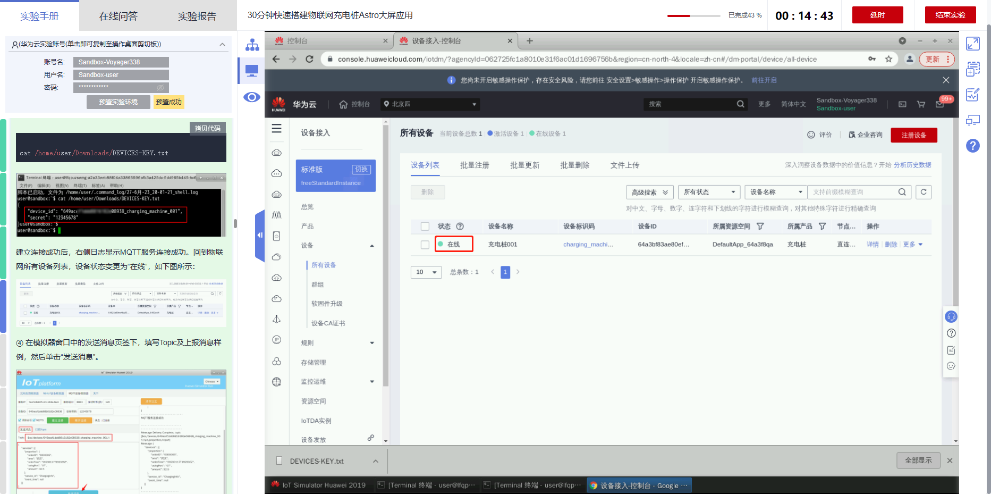Screen dimensions: 991x494
Task: Open the customer service headset icon
Action: tap(951, 317)
